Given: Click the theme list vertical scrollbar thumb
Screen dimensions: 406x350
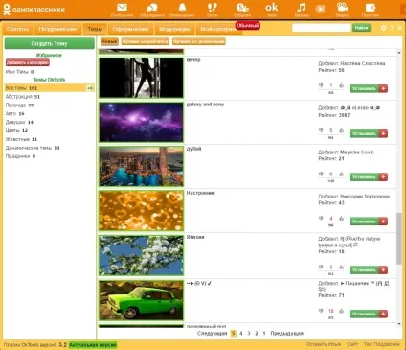Looking at the screenshot, I should point(399,239).
